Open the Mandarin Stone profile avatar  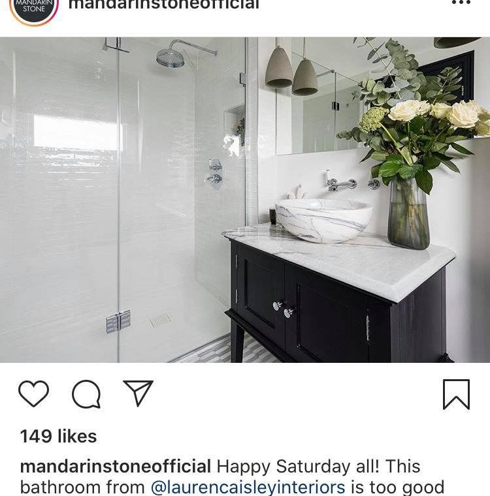(34, 11)
